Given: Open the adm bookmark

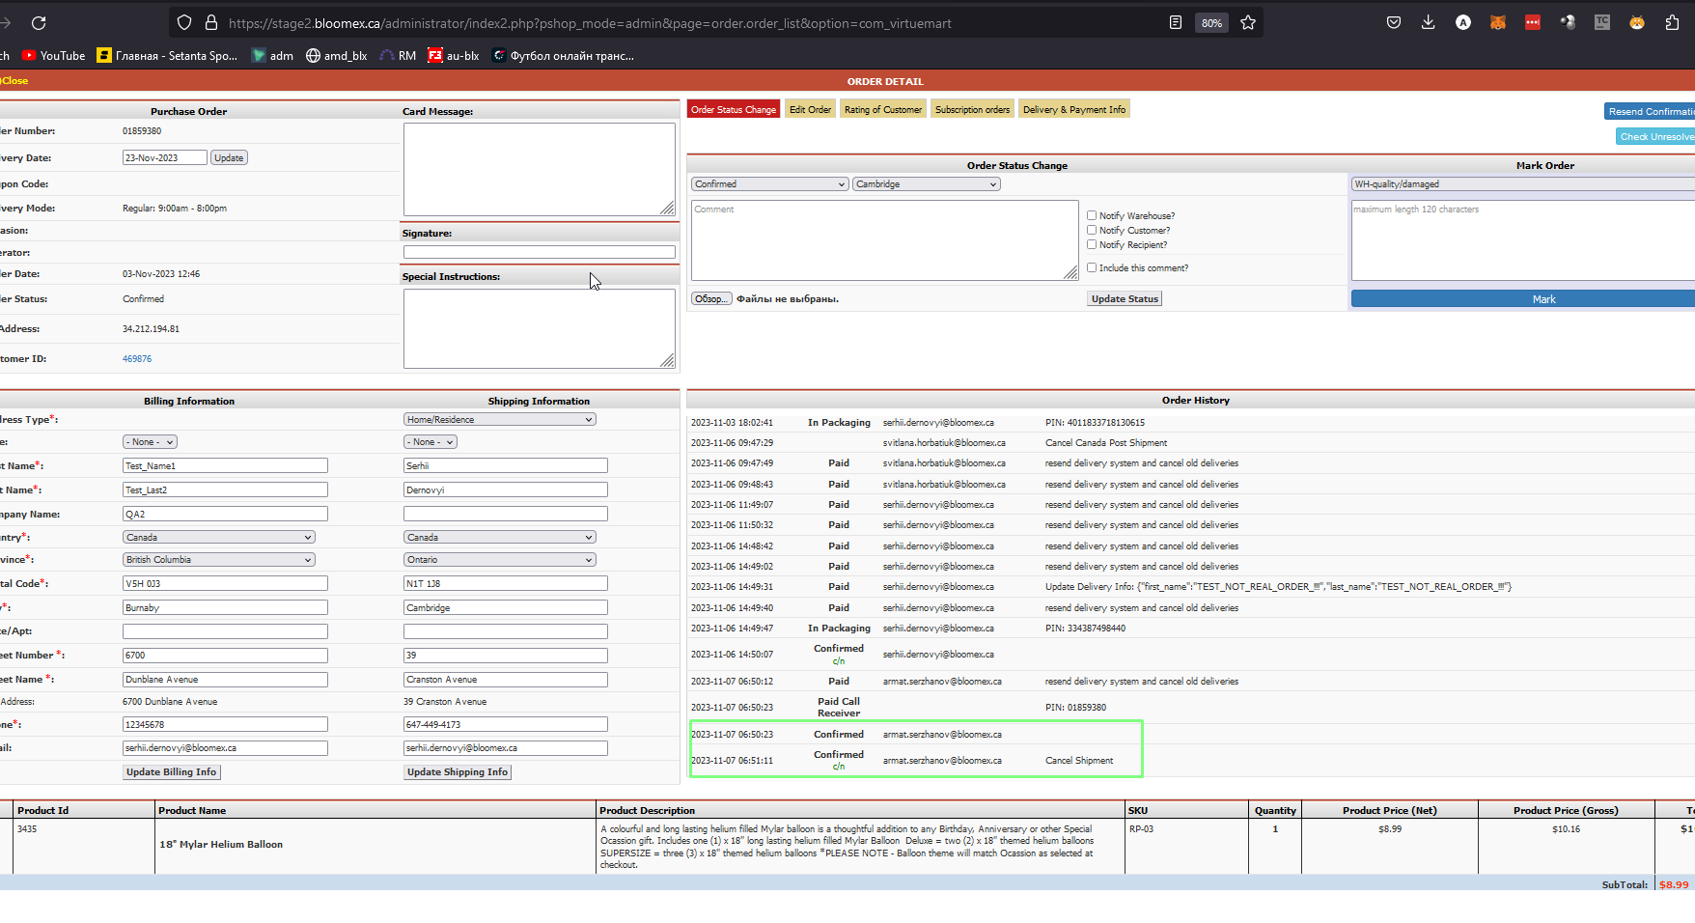Looking at the screenshot, I should pos(272,56).
